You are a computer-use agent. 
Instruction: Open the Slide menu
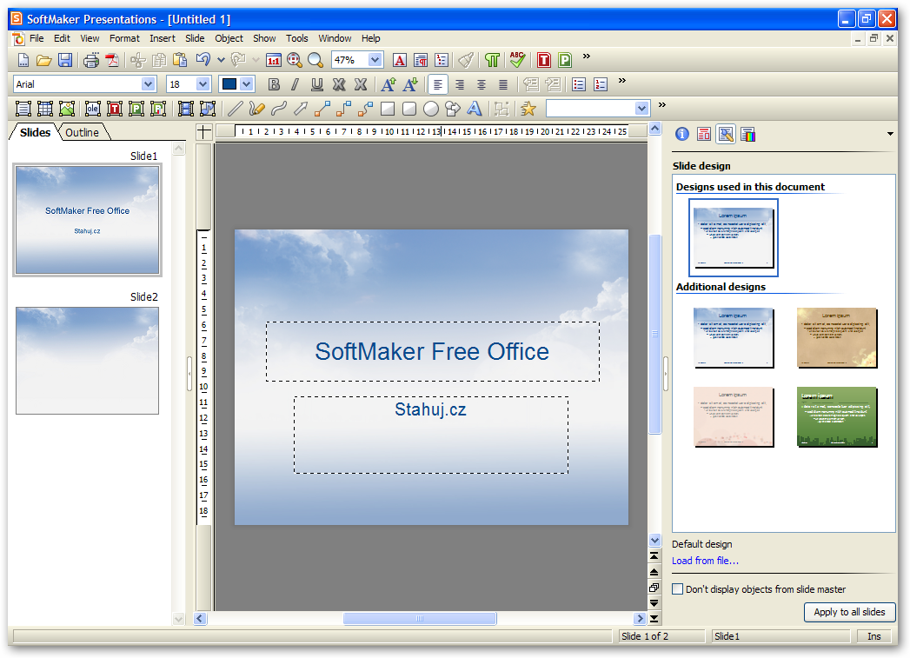click(195, 38)
